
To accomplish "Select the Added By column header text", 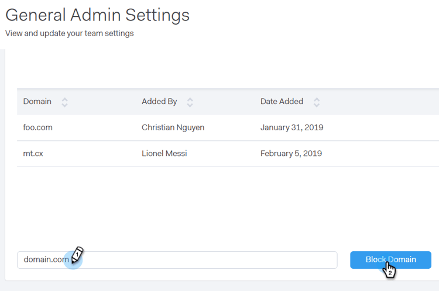I will click(159, 102).
